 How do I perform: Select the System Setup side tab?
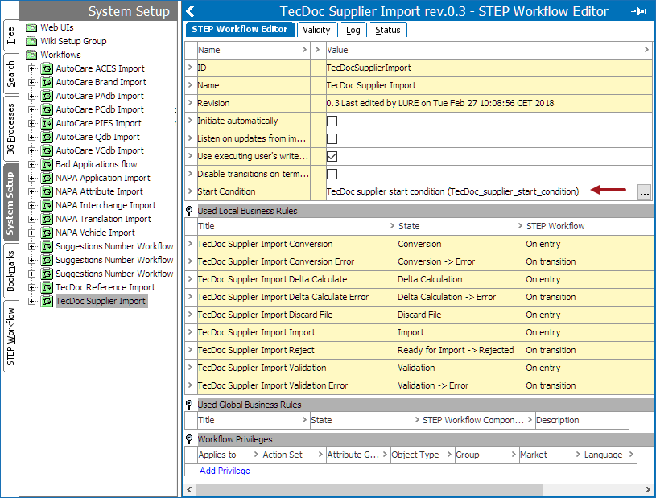[x=10, y=203]
